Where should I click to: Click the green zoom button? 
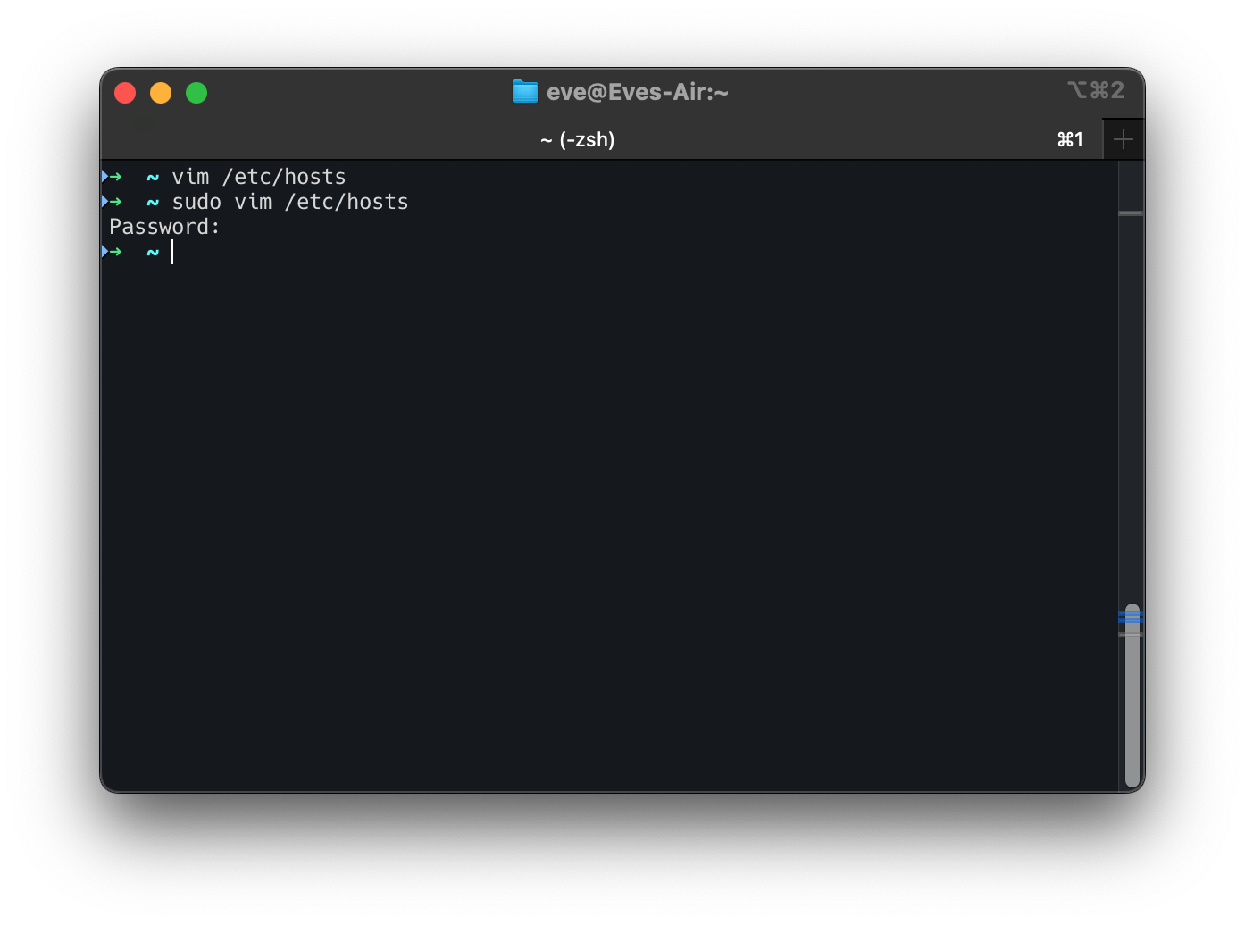196,92
